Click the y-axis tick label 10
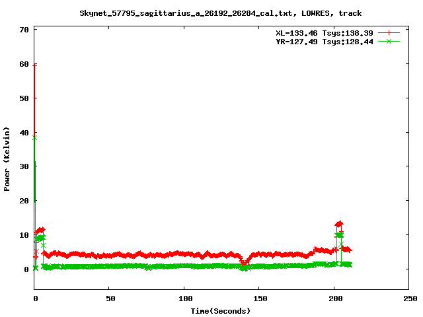The image size is (423, 317). pos(24,235)
